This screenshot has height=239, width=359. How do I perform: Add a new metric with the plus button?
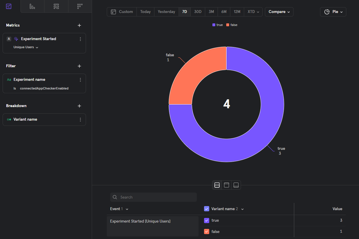pyautogui.click(x=79, y=25)
